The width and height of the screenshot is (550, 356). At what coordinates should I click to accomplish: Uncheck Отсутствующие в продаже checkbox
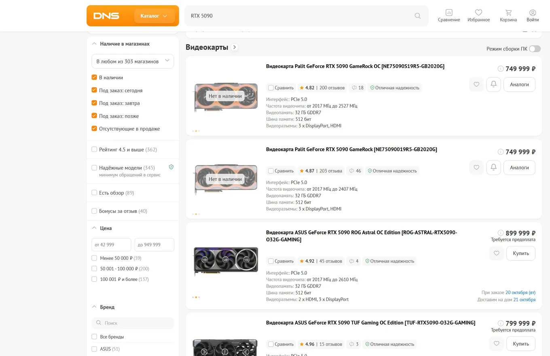pos(94,129)
